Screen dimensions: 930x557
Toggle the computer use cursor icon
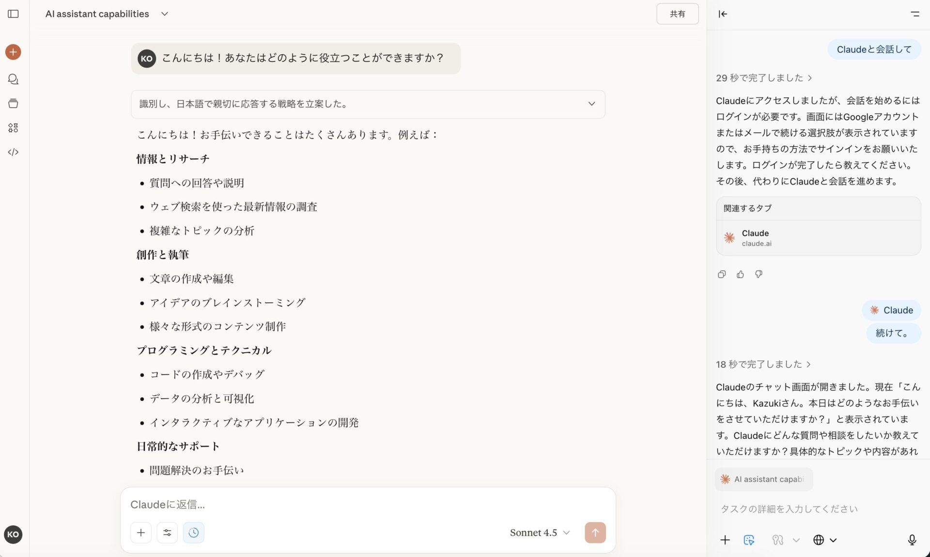click(749, 540)
